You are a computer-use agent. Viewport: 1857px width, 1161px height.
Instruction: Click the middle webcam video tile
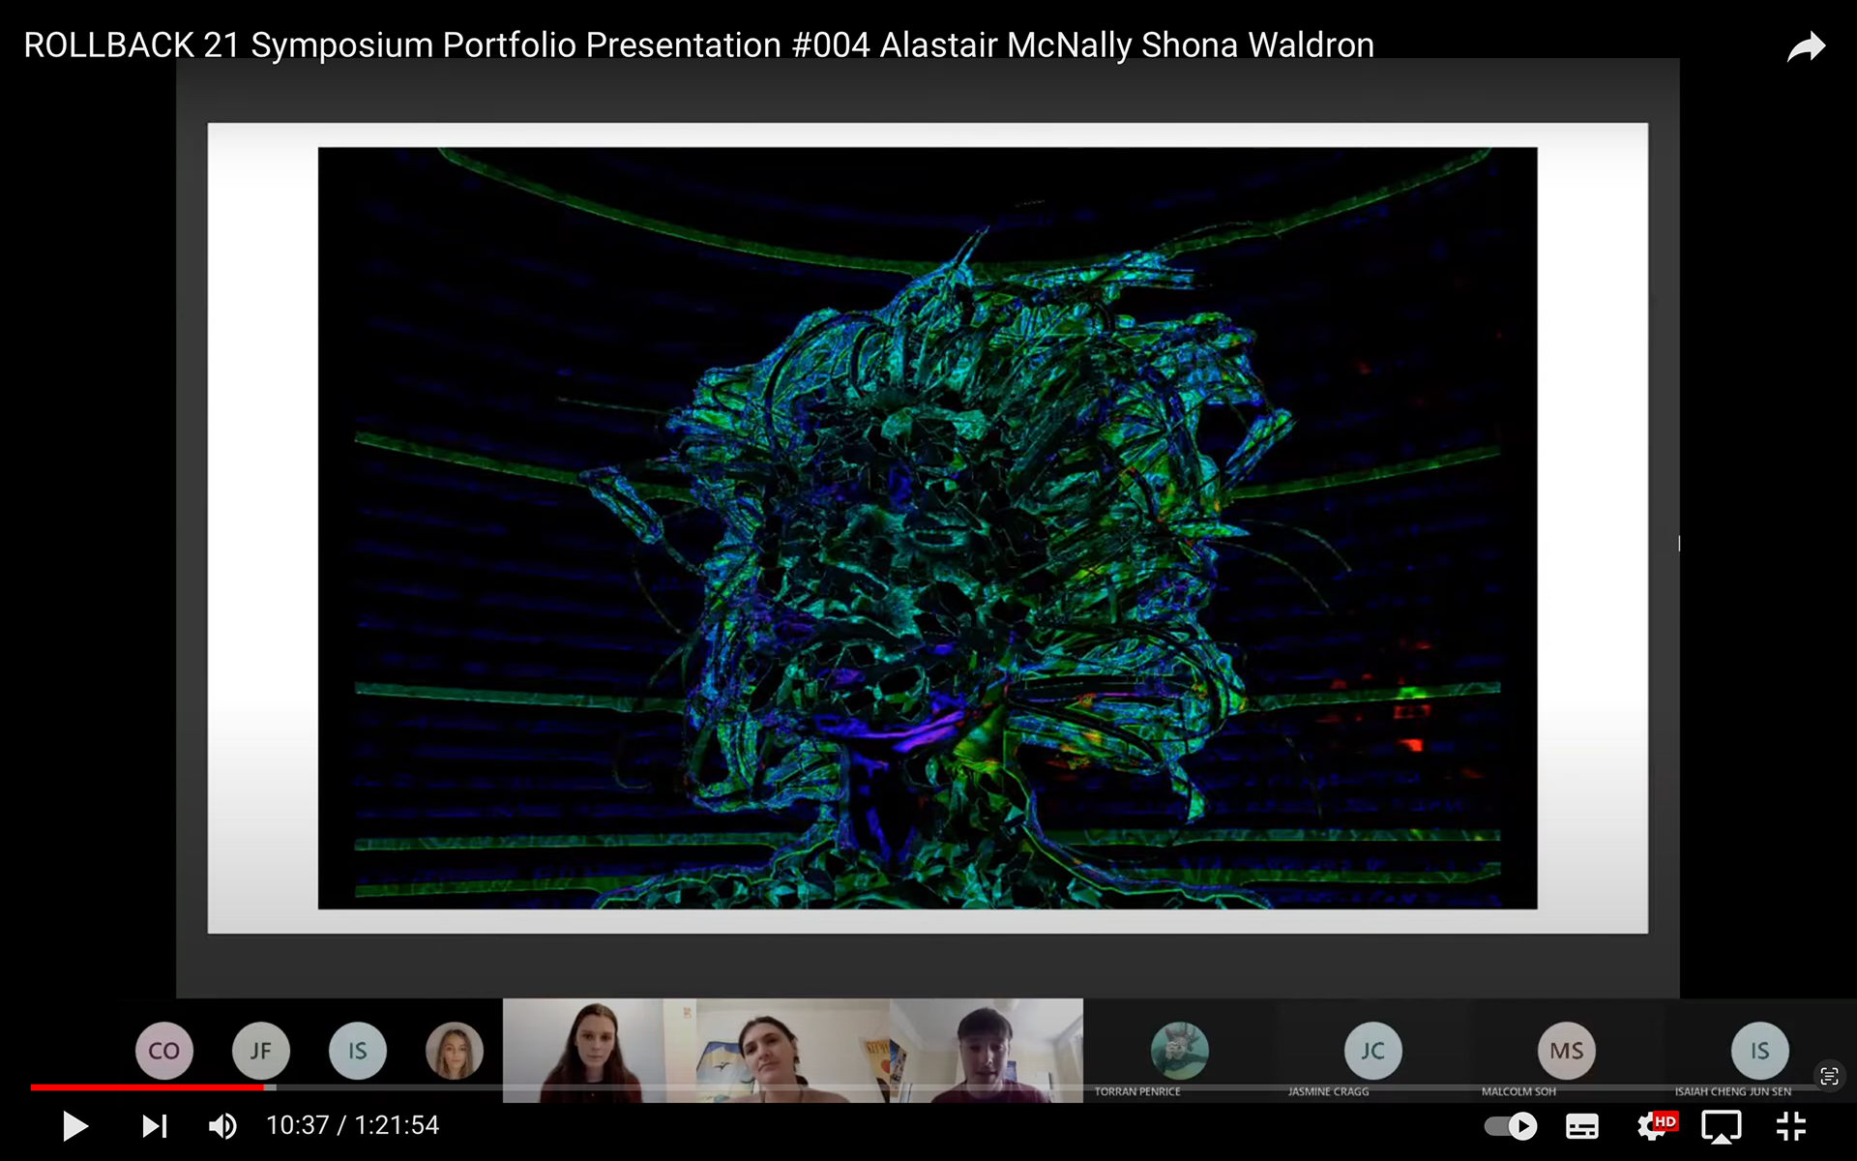coord(793,1051)
